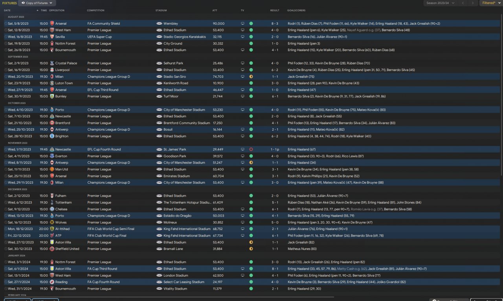
Task: Click the Burnley club crest
Action: [52, 97]
